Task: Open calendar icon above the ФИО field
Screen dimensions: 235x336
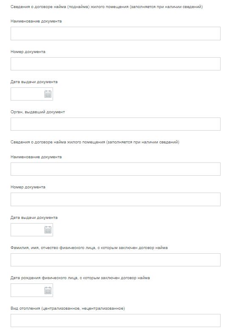Action: click(x=48, y=230)
